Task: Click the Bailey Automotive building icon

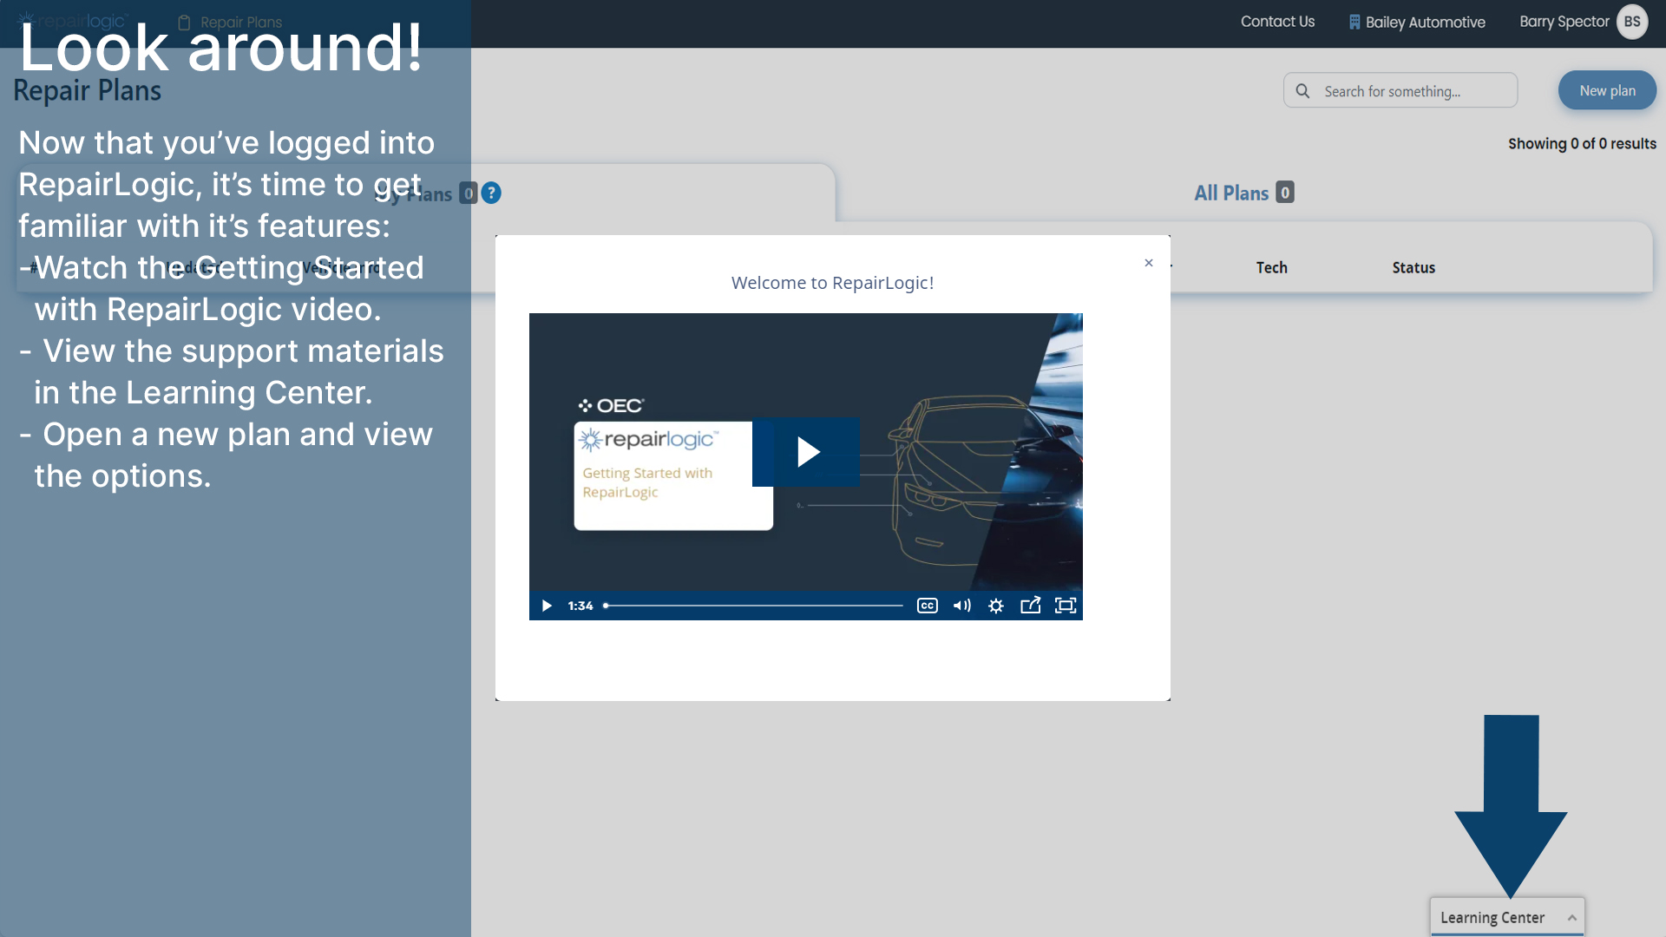Action: pyautogui.click(x=1354, y=23)
